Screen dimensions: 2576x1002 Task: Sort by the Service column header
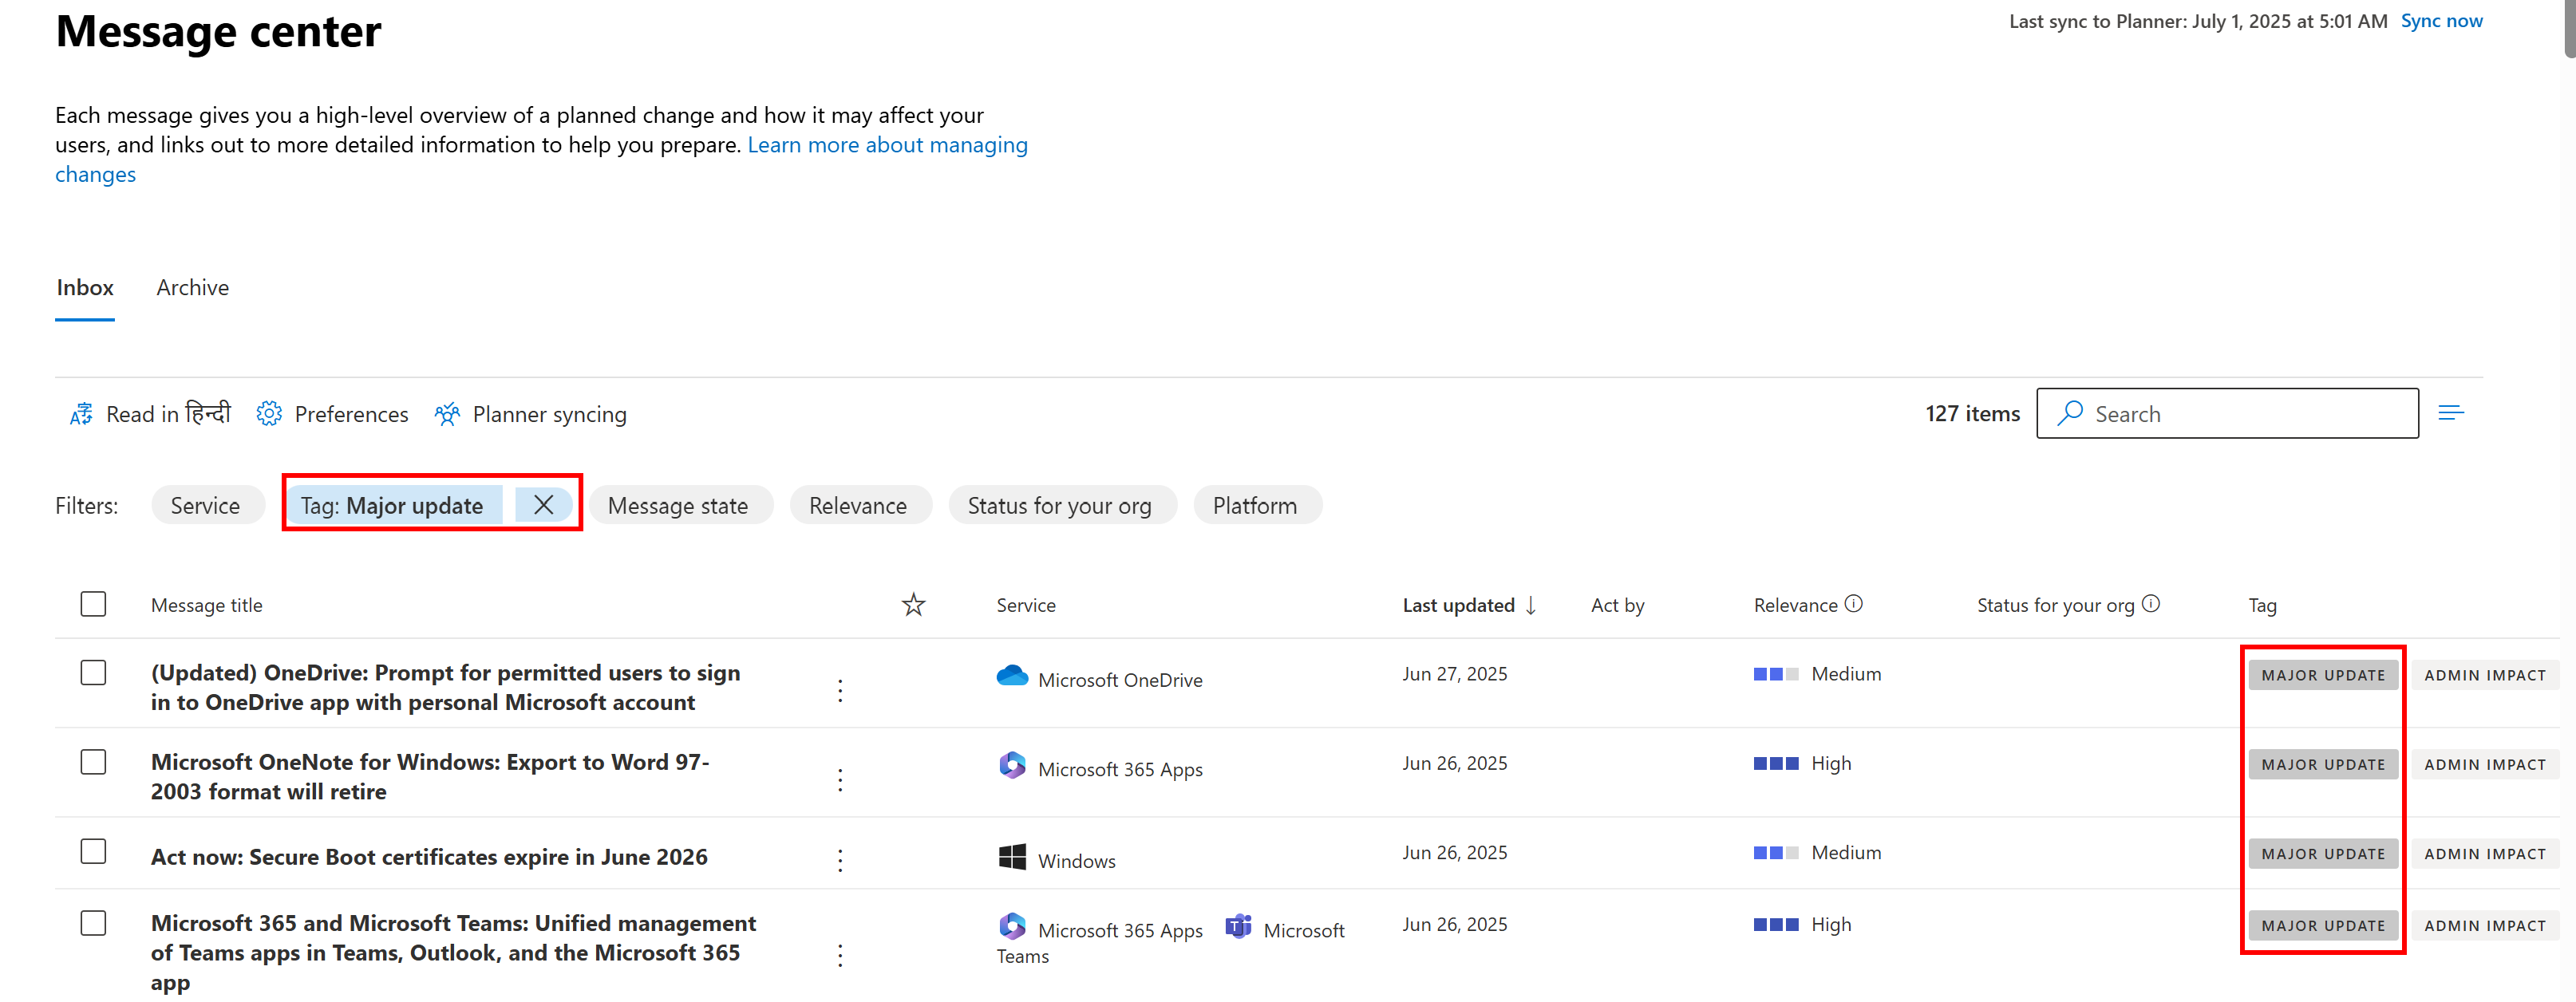pyautogui.click(x=1026, y=605)
